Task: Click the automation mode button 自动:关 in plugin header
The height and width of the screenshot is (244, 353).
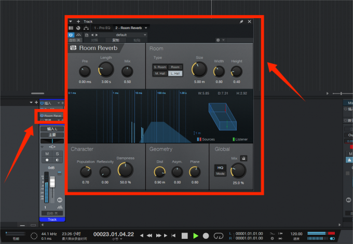Action: point(75,40)
